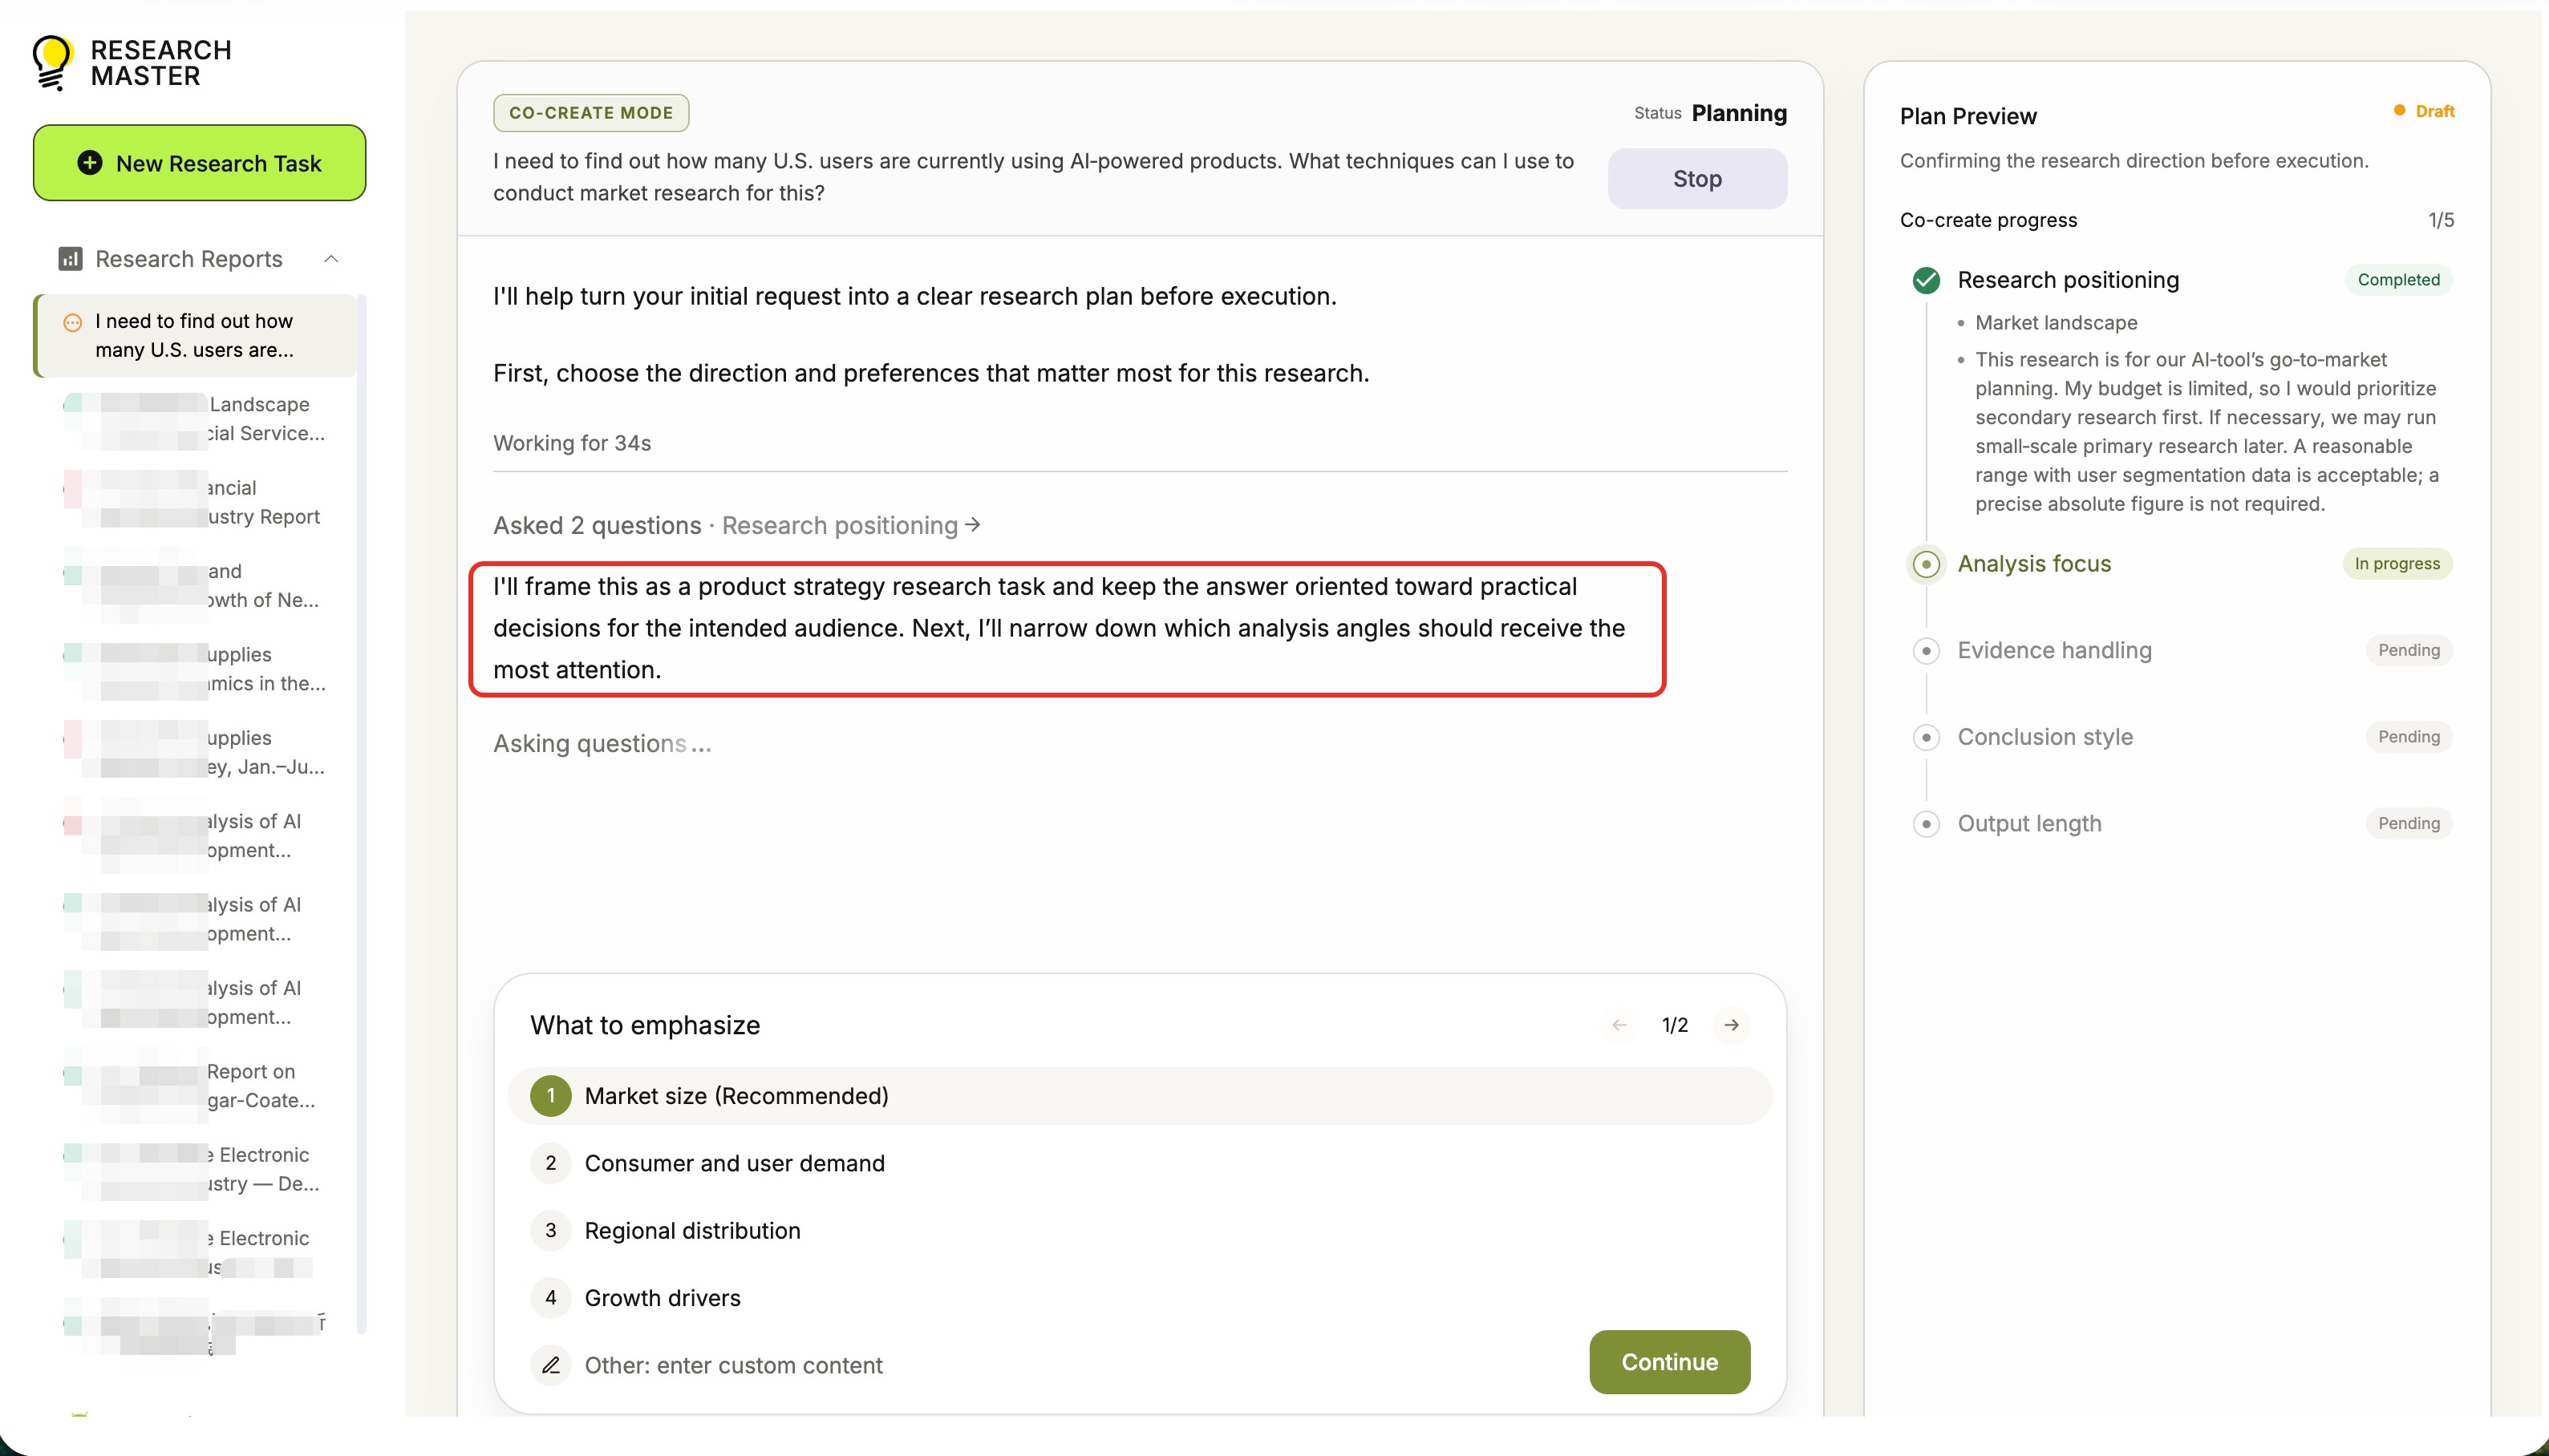Click the orange status icon of current report

pyautogui.click(x=73, y=322)
